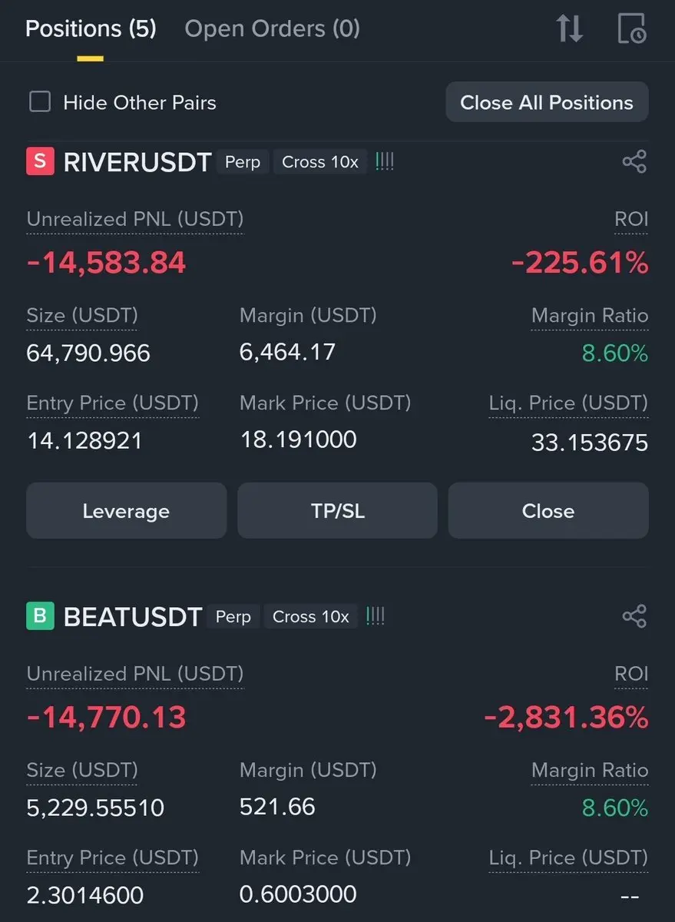Tap RIVERUSDT Cross 10x margin mode

(320, 162)
